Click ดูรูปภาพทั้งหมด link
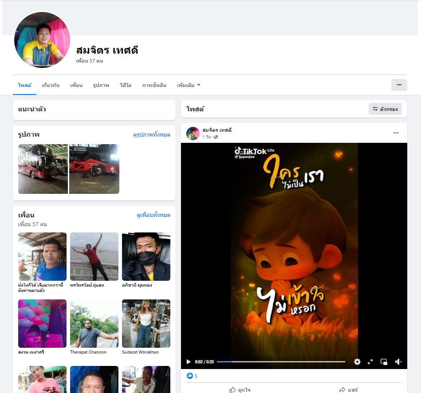 tap(152, 135)
